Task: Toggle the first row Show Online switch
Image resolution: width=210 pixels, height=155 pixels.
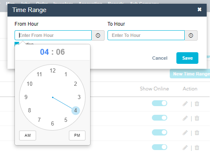Action: pos(159,103)
